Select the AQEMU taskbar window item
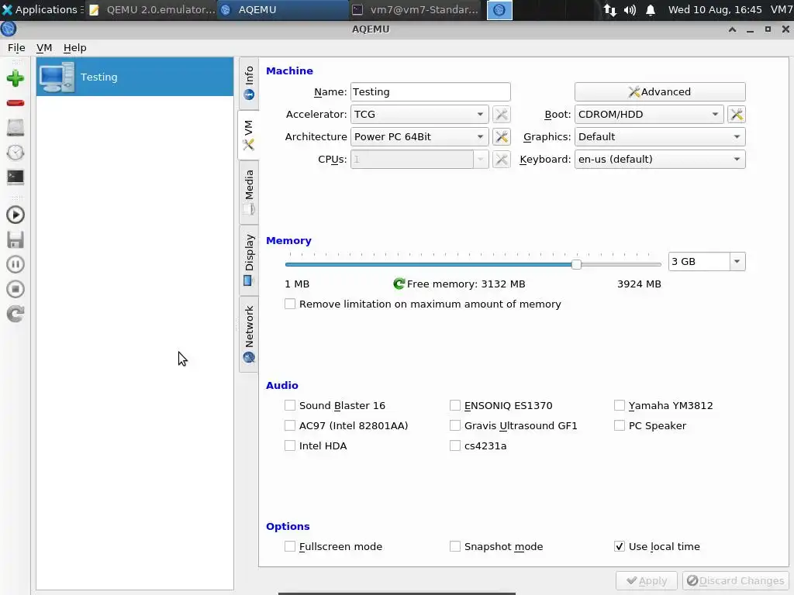This screenshot has height=595, width=794. (x=282, y=9)
